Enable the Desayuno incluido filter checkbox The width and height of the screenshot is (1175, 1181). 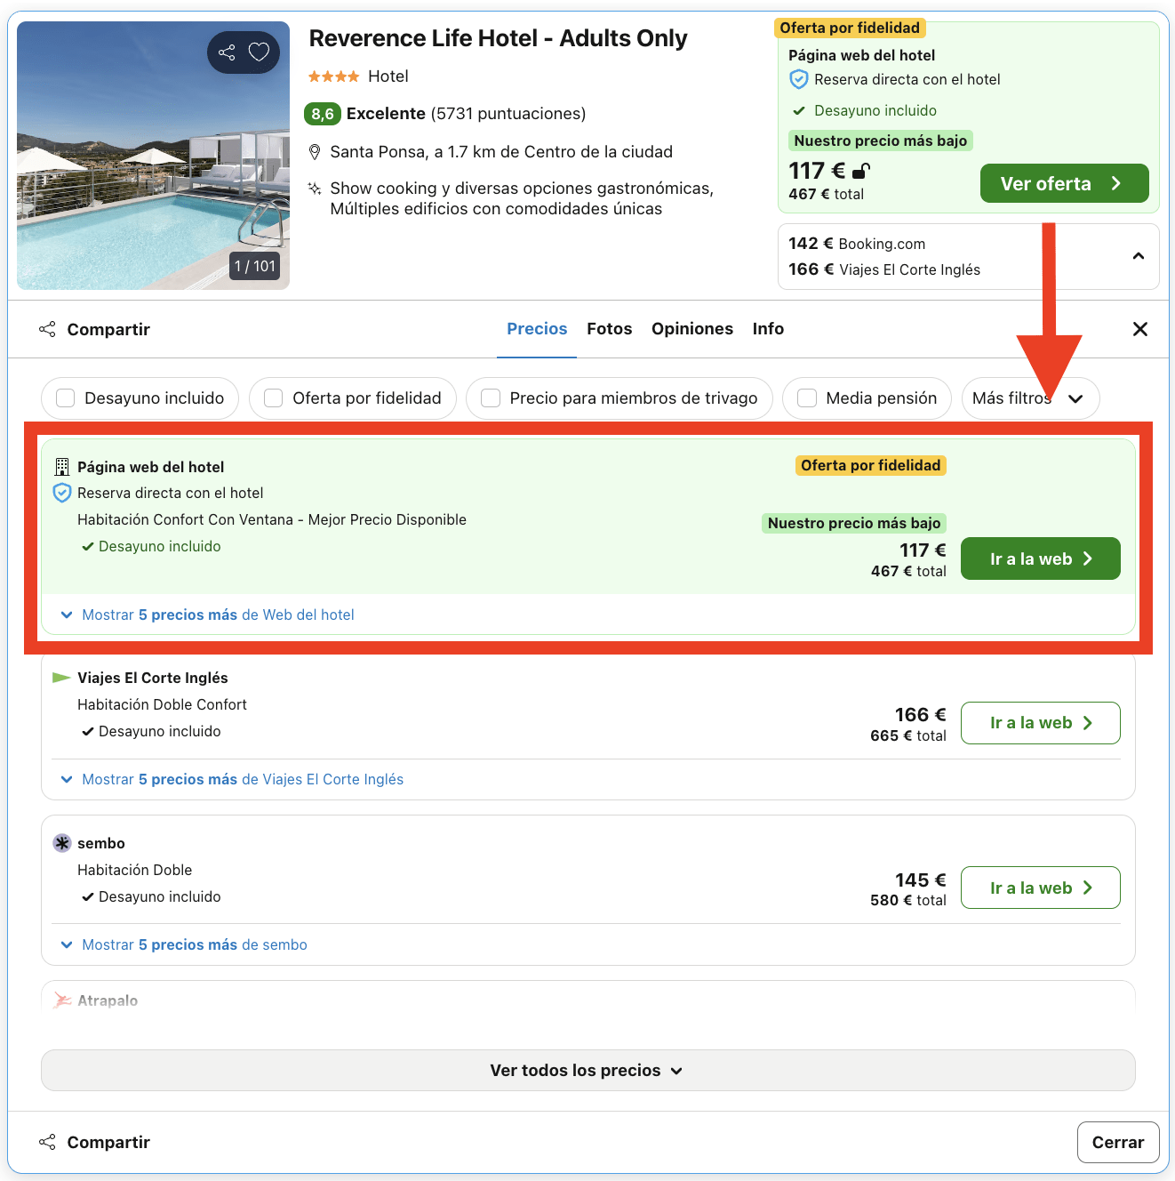click(66, 398)
